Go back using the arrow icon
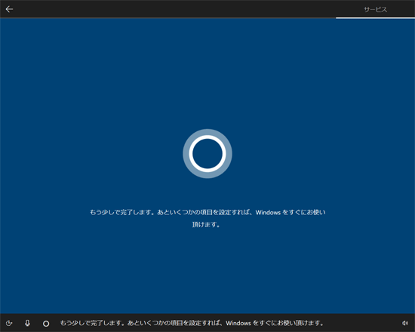 pyautogui.click(x=9, y=9)
